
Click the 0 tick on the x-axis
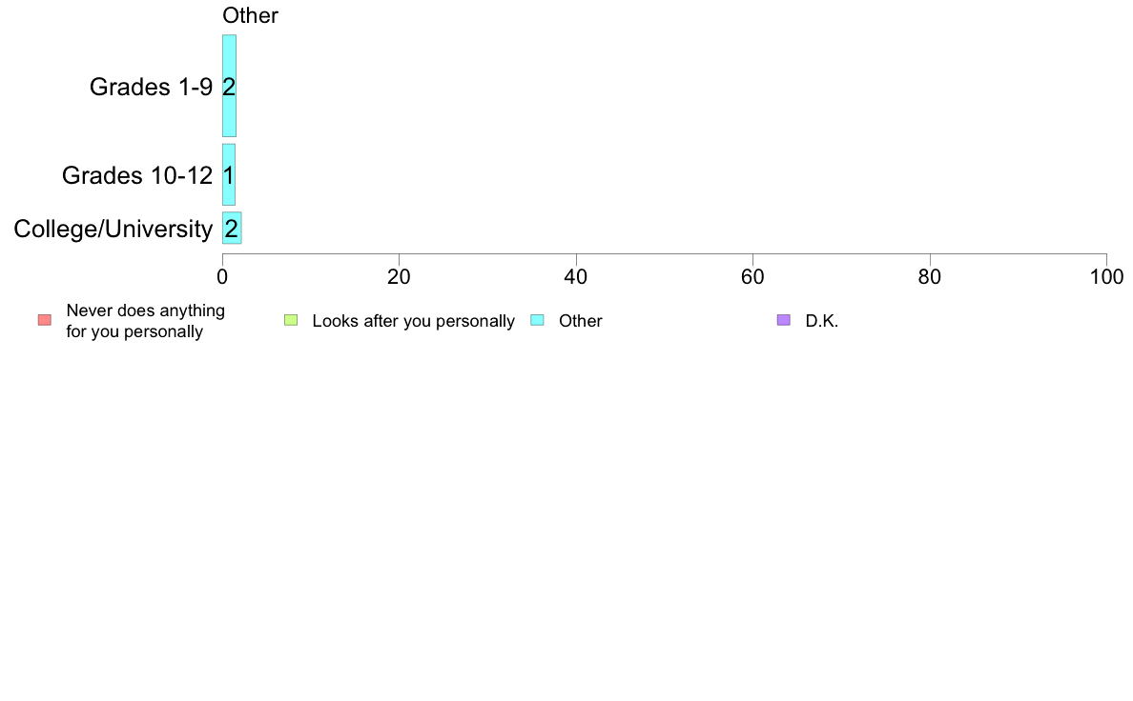pyautogui.click(x=222, y=277)
